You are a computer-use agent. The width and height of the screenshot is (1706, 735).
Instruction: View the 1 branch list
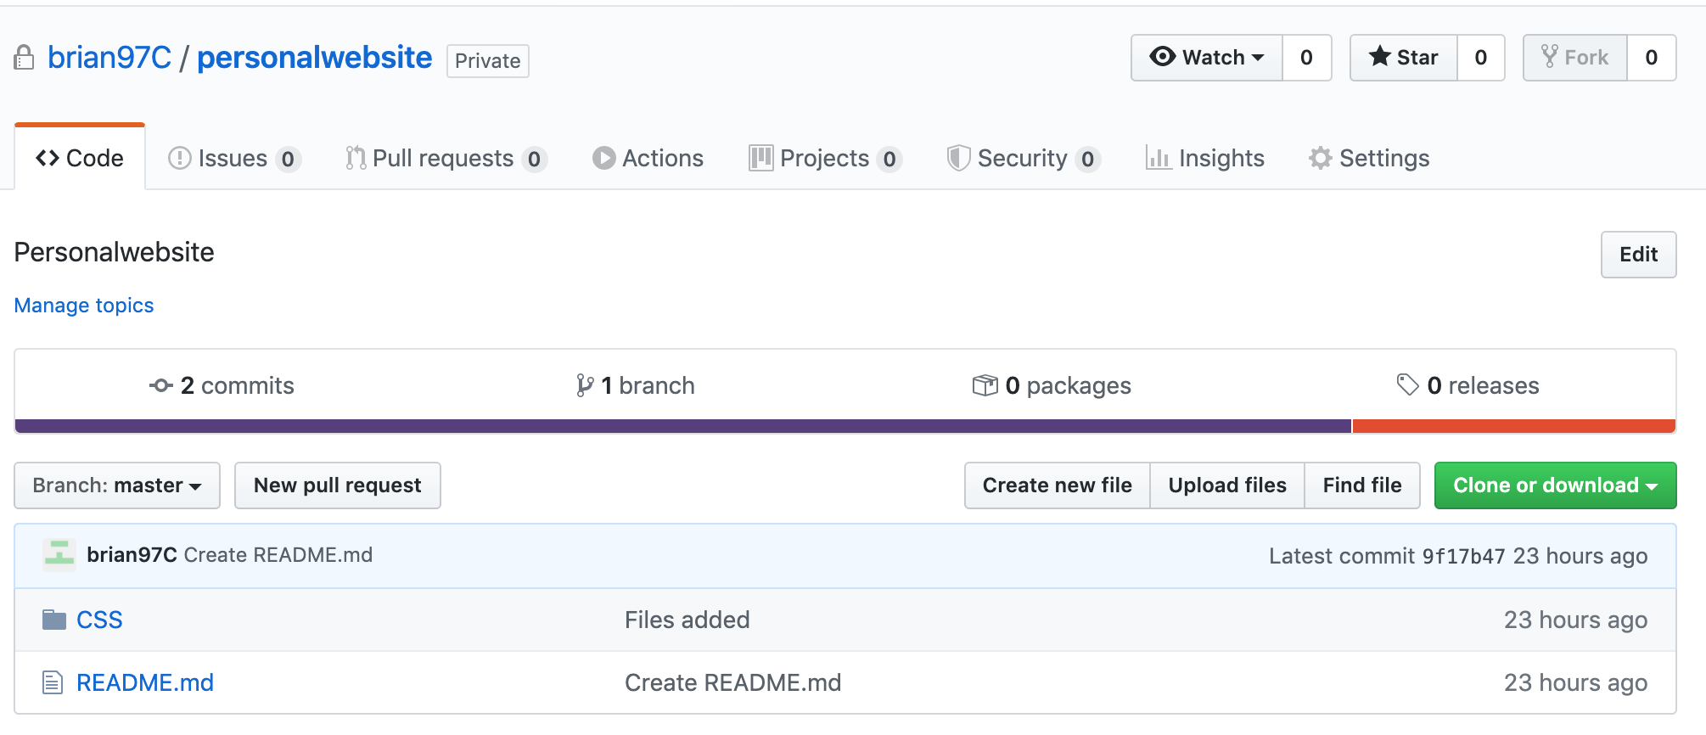click(x=636, y=385)
